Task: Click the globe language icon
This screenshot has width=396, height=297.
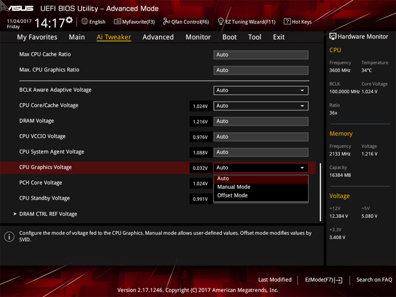Action: coord(85,21)
